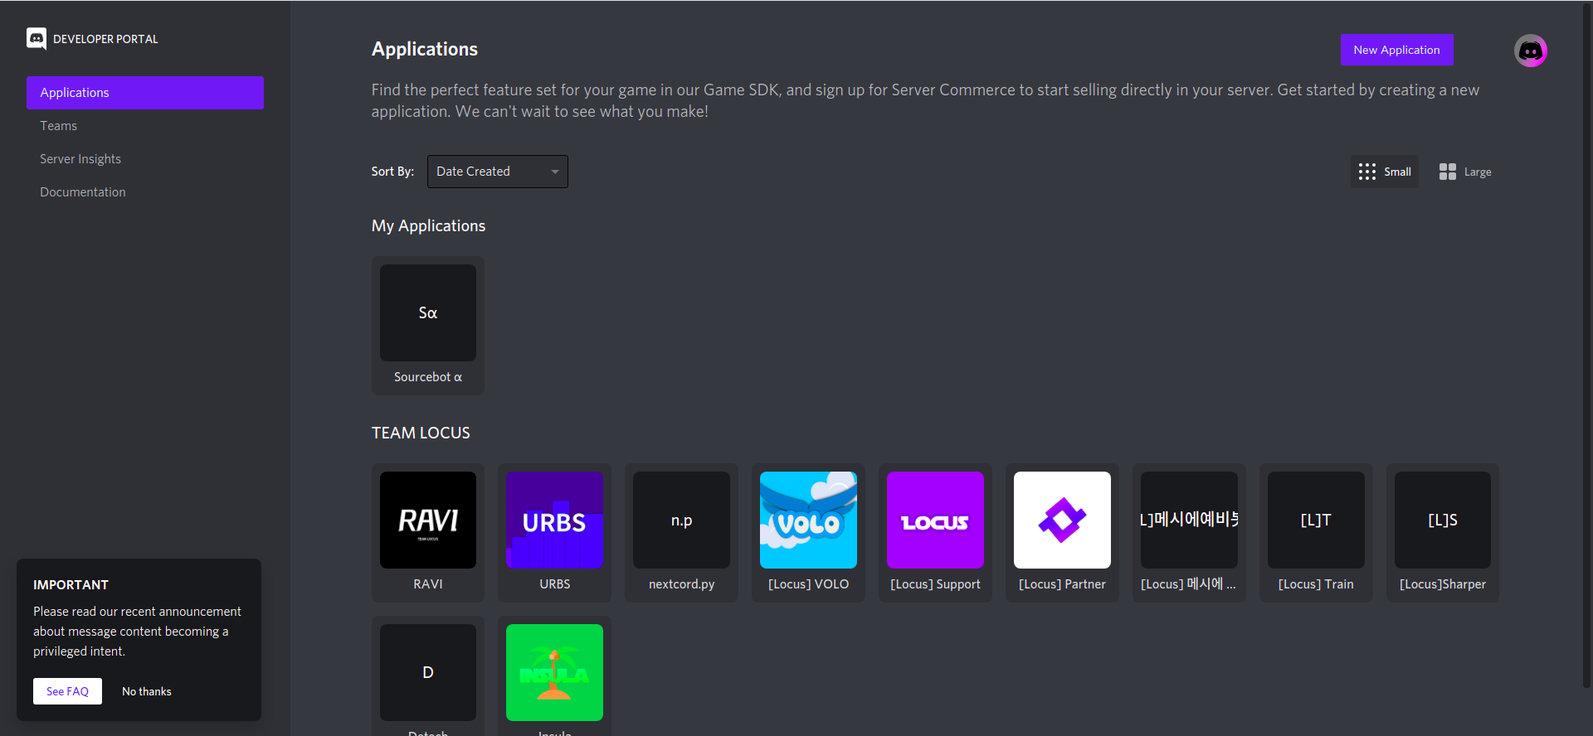Click the TEAM LOCUS heading

(x=421, y=433)
